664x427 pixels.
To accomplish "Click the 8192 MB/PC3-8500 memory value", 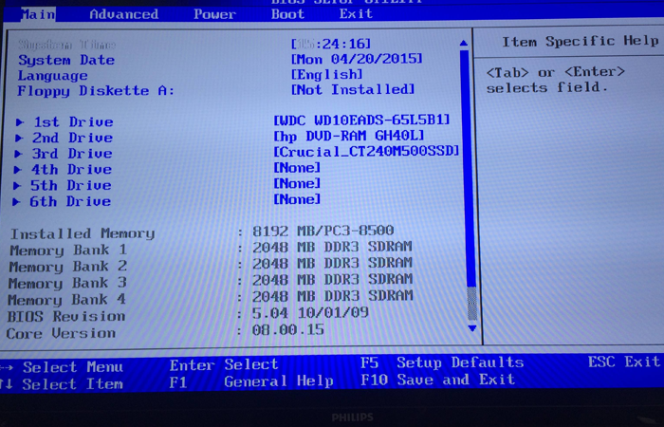I will pos(323,231).
